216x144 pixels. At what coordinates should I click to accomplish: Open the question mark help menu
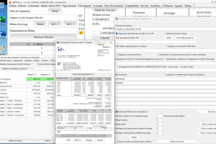(x=194, y=6)
